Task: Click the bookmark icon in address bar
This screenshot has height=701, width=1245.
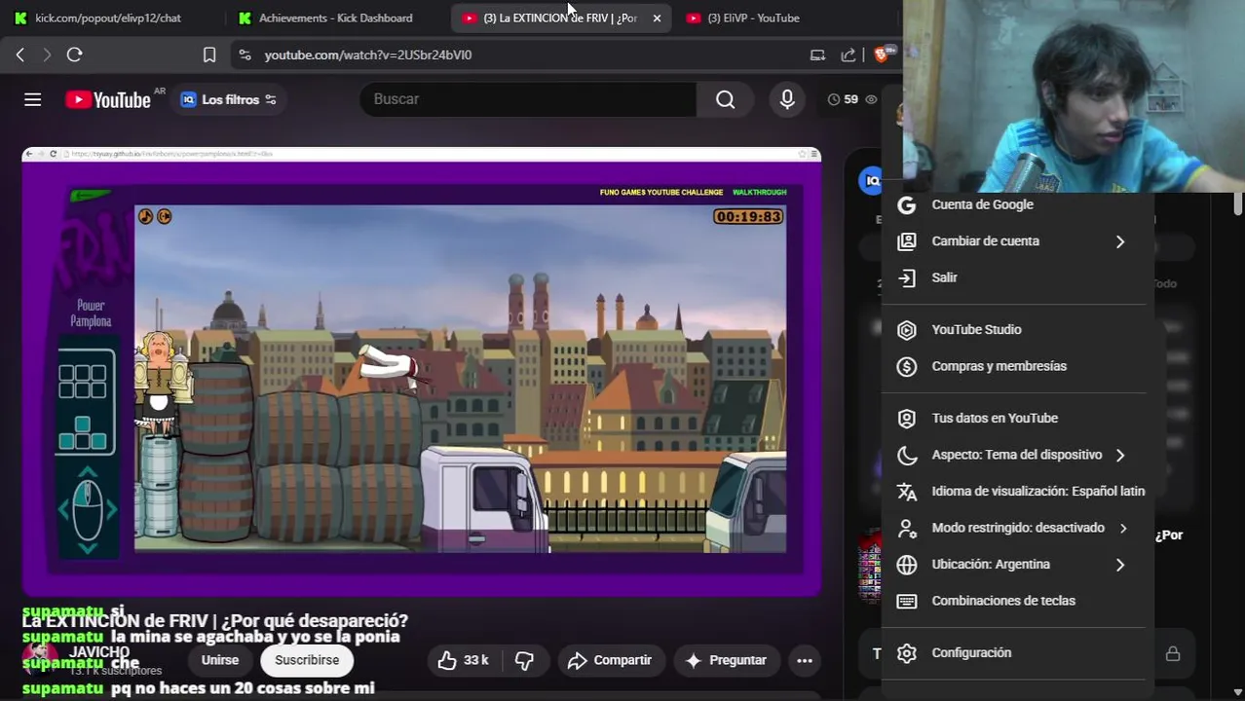Action: click(x=209, y=55)
